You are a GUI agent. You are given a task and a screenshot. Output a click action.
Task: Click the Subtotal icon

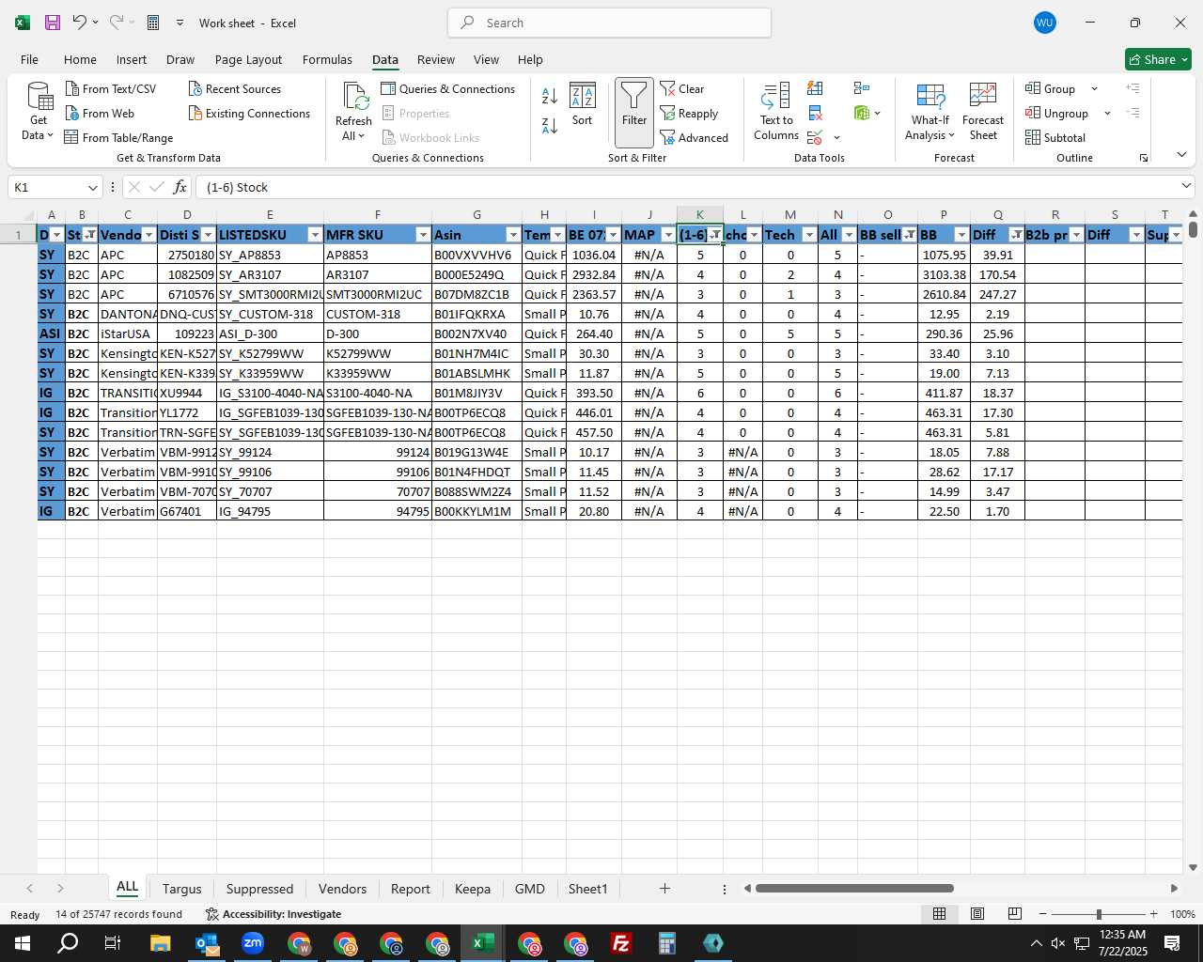(1055, 137)
